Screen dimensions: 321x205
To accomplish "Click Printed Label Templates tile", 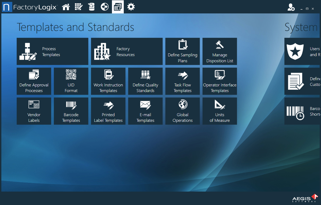I will tap(108, 111).
